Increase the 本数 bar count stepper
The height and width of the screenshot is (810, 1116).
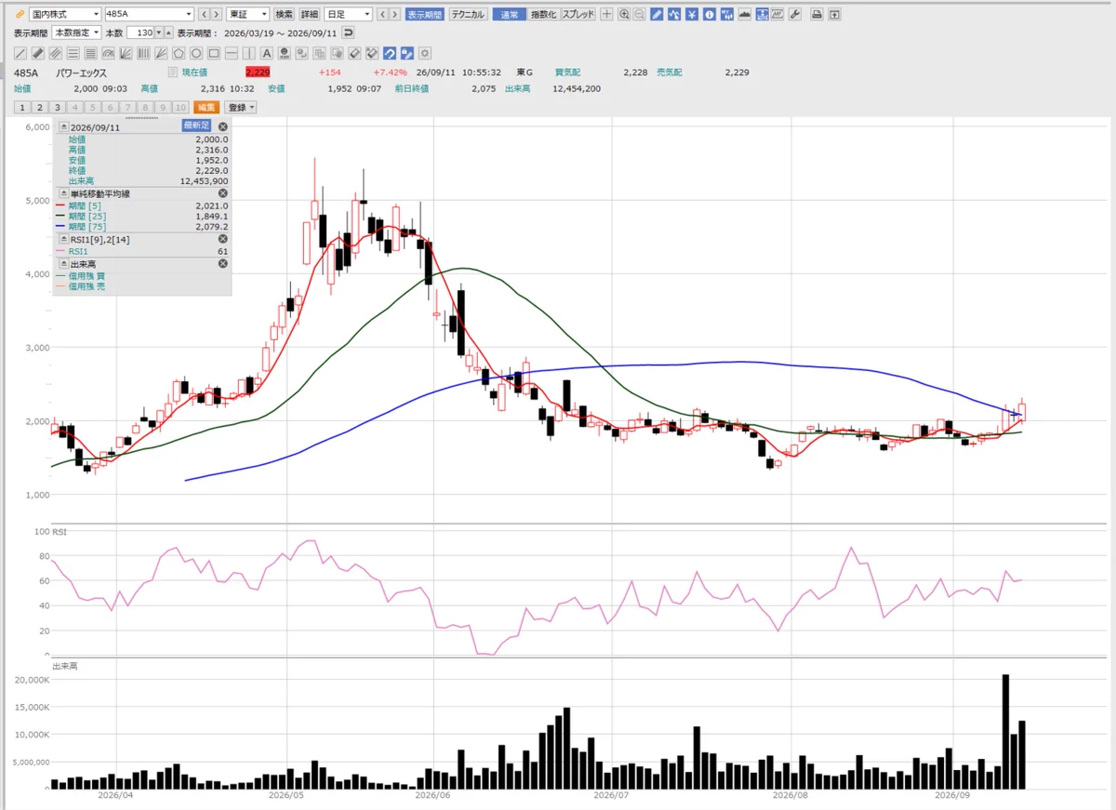pyautogui.click(x=168, y=33)
